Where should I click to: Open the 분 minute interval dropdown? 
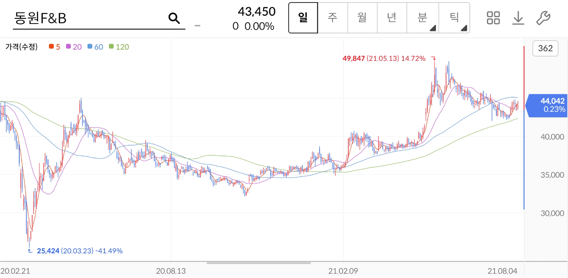click(421, 18)
